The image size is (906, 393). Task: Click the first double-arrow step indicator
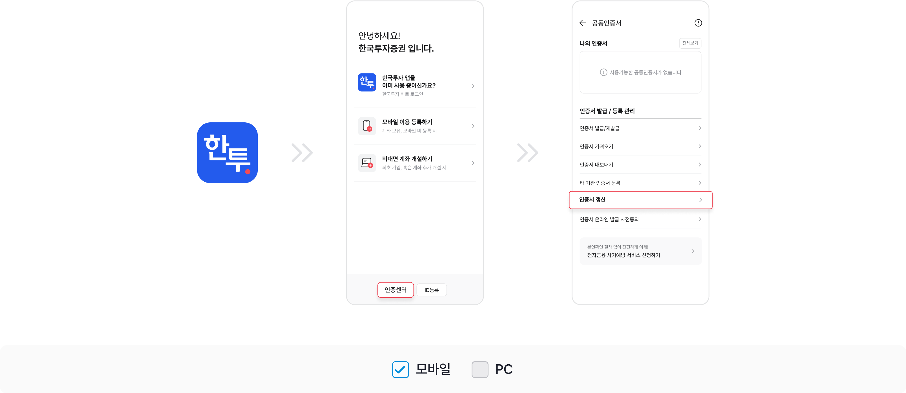[302, 153]
